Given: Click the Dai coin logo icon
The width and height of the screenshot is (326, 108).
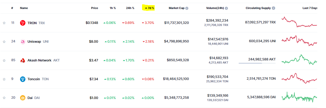Looking at the screenshot, I should point(23,98).
